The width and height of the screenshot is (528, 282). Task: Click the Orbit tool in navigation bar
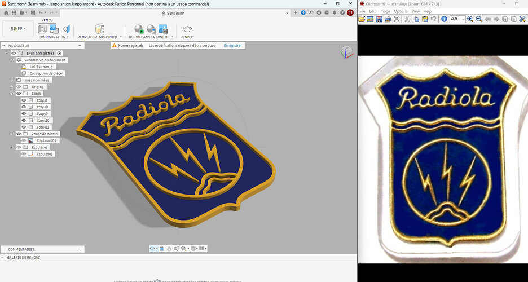pos(152,249)
